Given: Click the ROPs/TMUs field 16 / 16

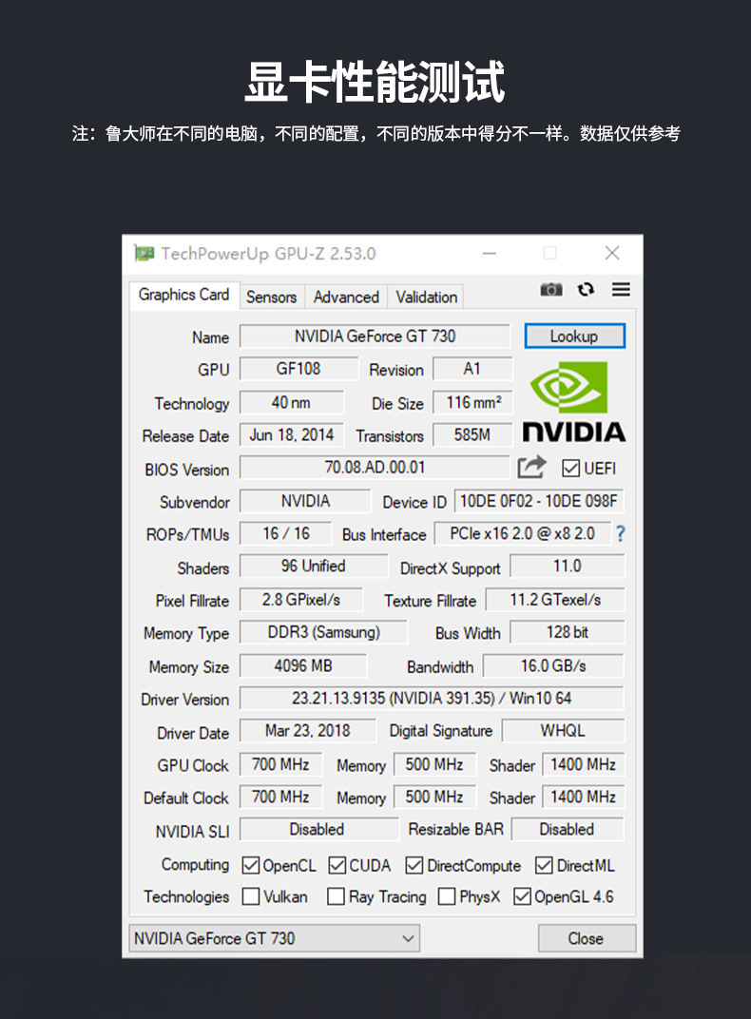Looking at the screenshot, I should pyautogui.click(x=286, y=533).
